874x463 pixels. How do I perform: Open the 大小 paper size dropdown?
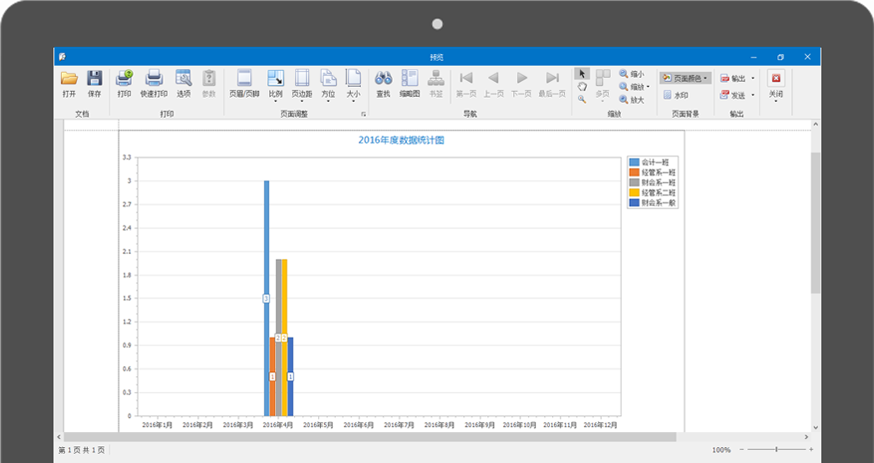353,85
